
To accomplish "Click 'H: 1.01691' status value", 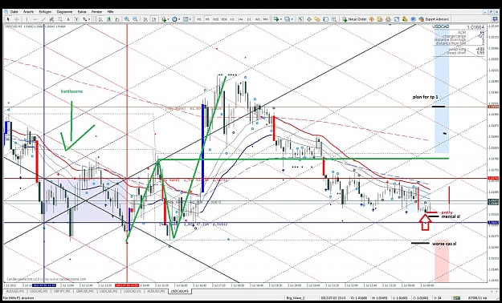I will pos(380,298).
